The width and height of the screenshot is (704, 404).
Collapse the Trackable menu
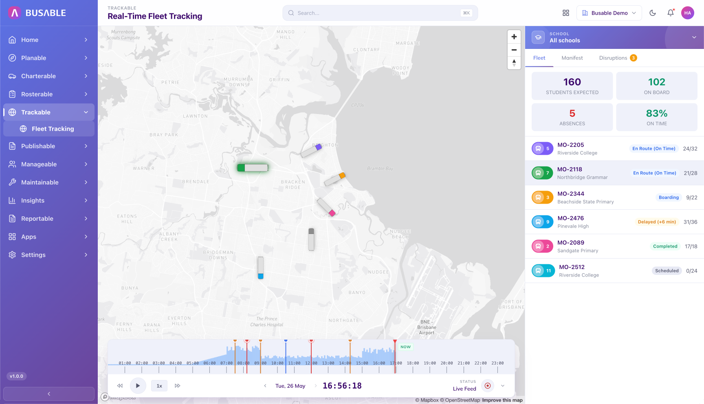click(x=49, y=112)
